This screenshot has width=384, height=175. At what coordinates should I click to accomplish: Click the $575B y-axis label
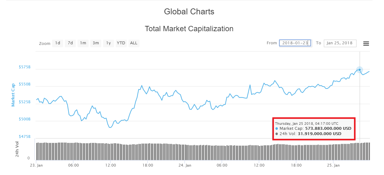pos(25,67)
